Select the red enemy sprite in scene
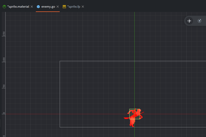This screenshot has height=137, width=206. (x=133, y=116)
